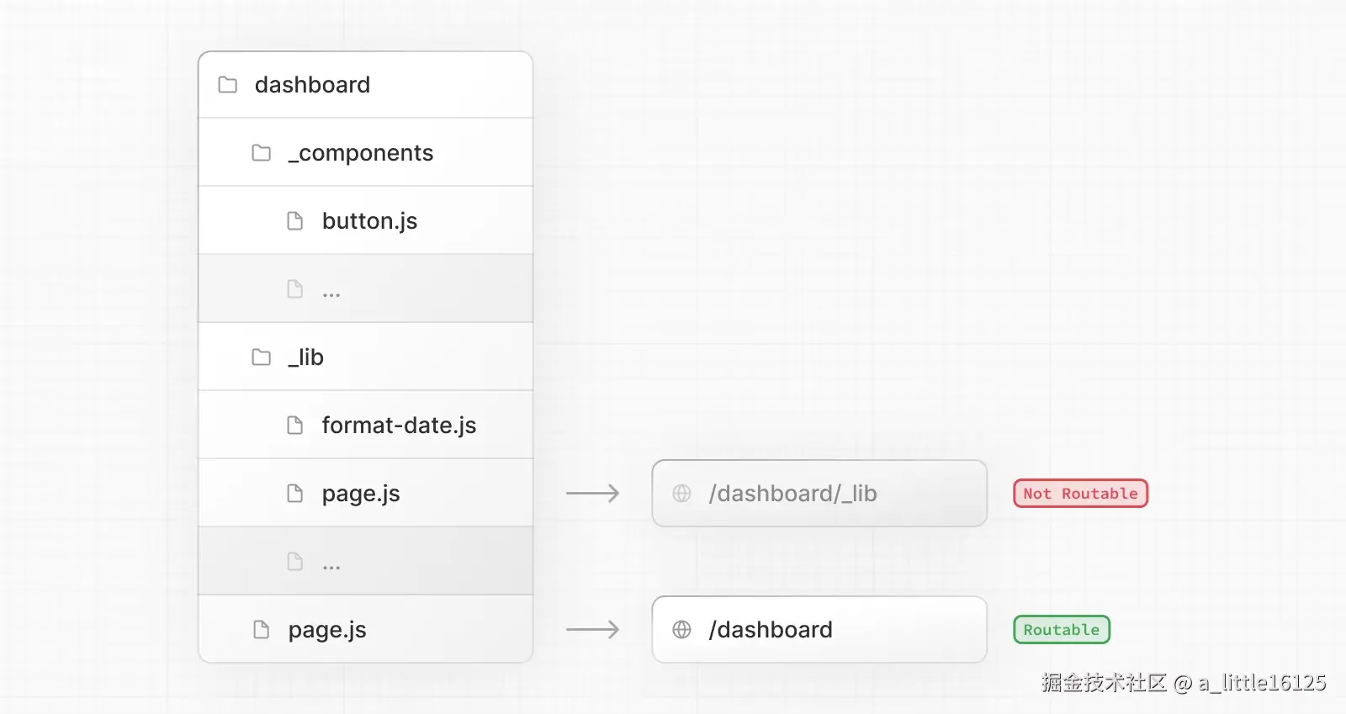Click the format-date.js file icon

pos(295,426)
